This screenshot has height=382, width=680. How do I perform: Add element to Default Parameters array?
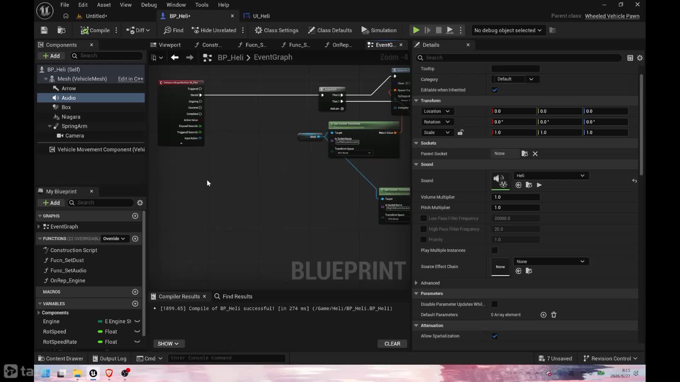[543, 315]
